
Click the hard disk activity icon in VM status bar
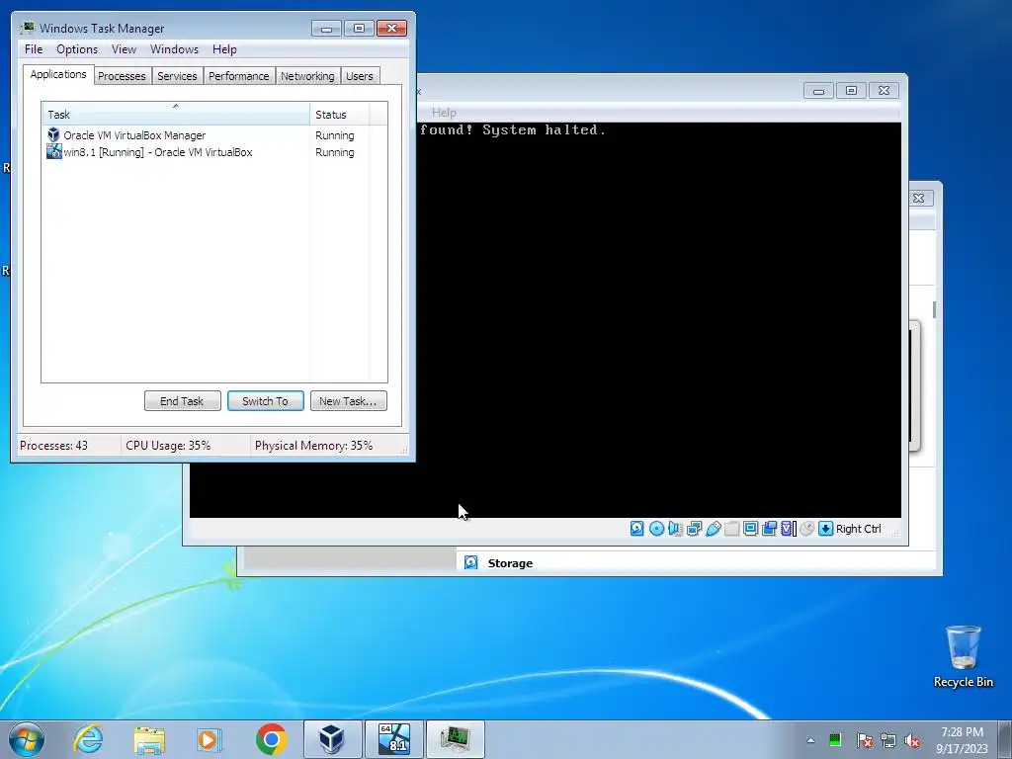636,529
